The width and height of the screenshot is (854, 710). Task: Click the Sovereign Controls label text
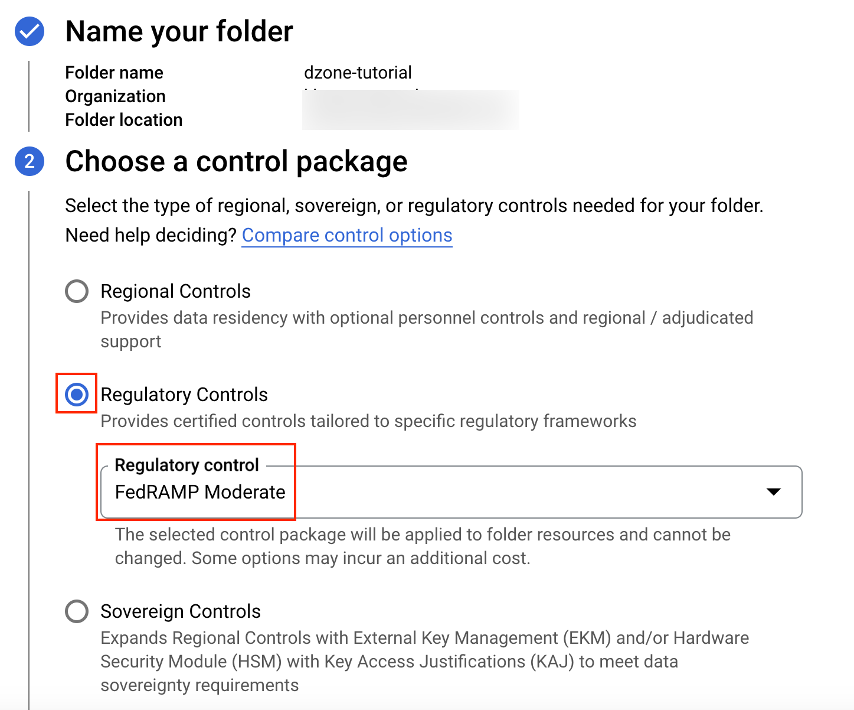[181, 612]
